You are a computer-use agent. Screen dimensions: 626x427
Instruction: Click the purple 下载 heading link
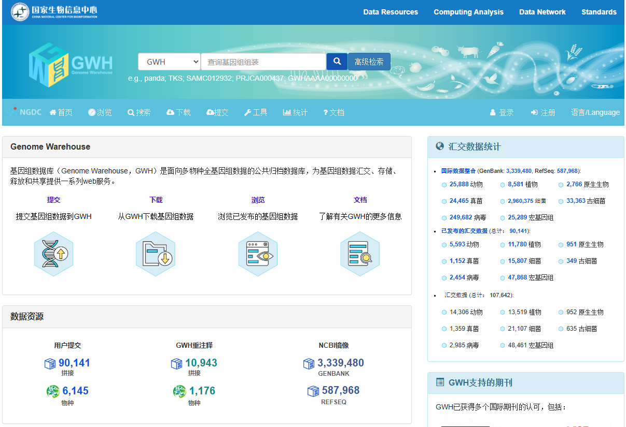156,200
